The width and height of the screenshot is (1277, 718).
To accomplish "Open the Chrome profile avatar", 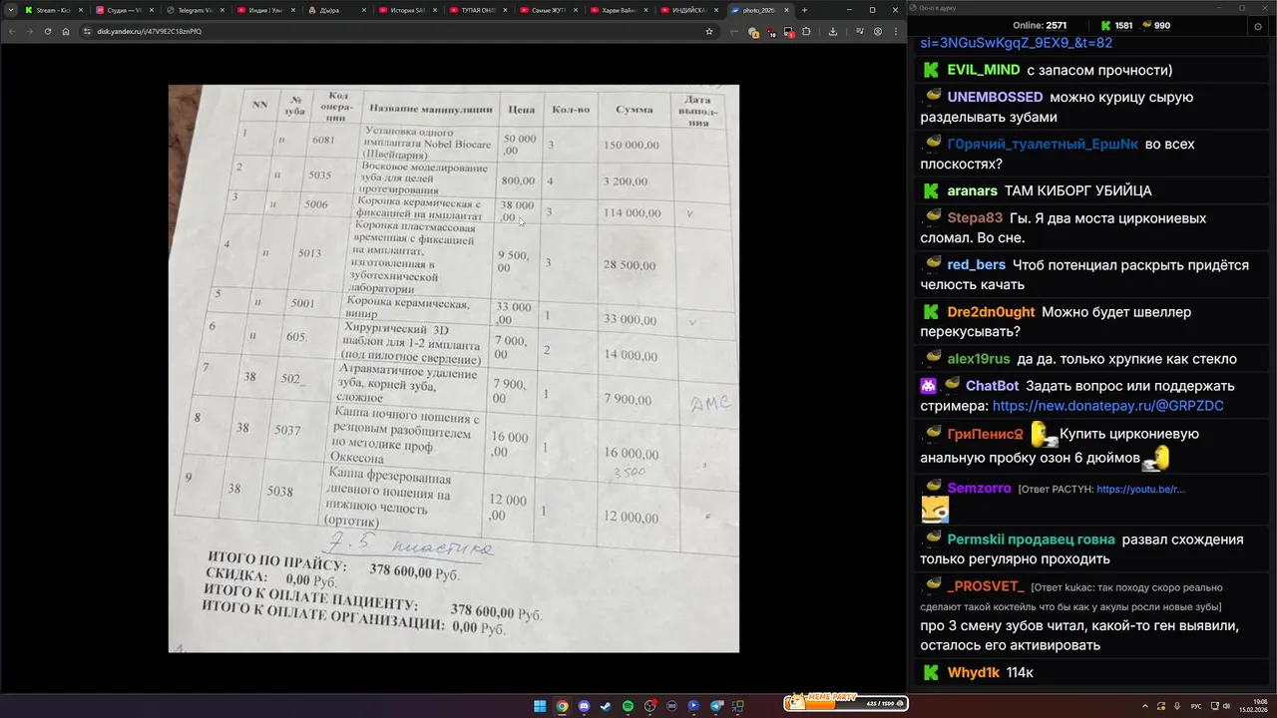I will coord(878,31).
